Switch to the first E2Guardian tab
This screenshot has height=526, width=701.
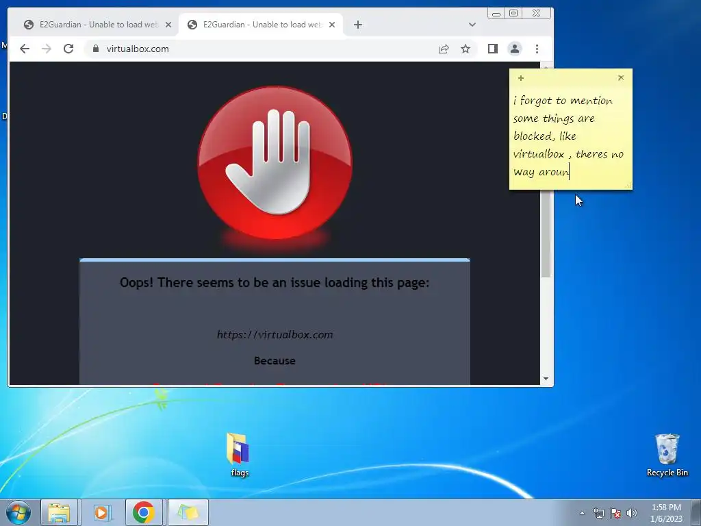pyautogui.click(x=96, y=25)
